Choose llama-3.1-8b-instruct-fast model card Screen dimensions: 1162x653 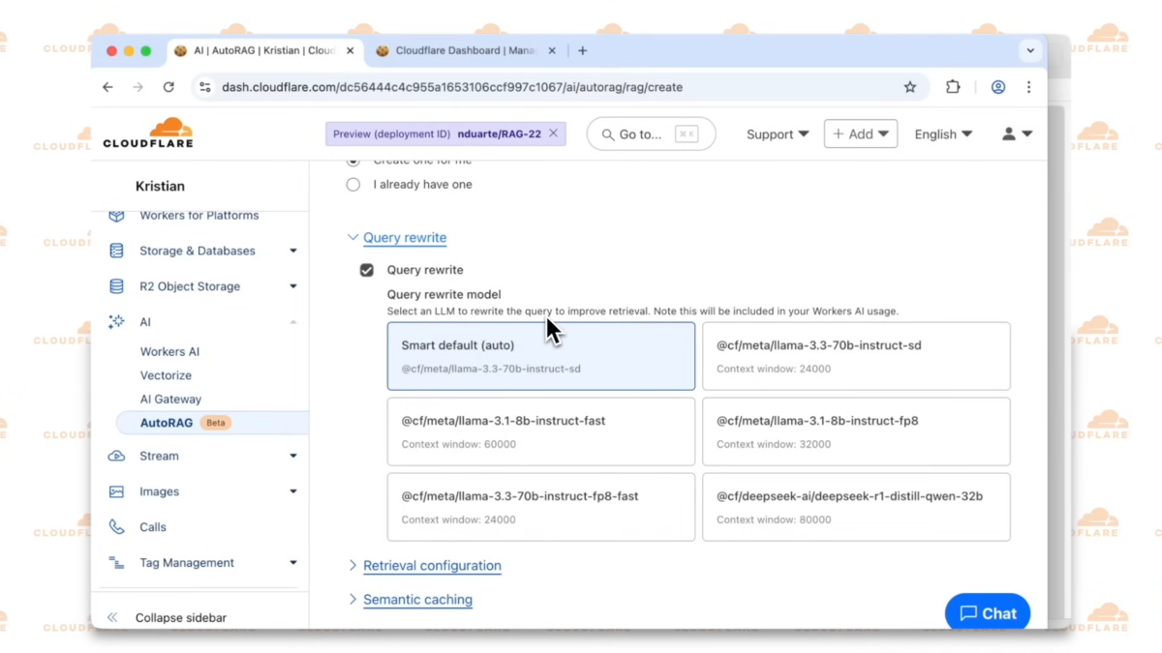pos(541,431)
